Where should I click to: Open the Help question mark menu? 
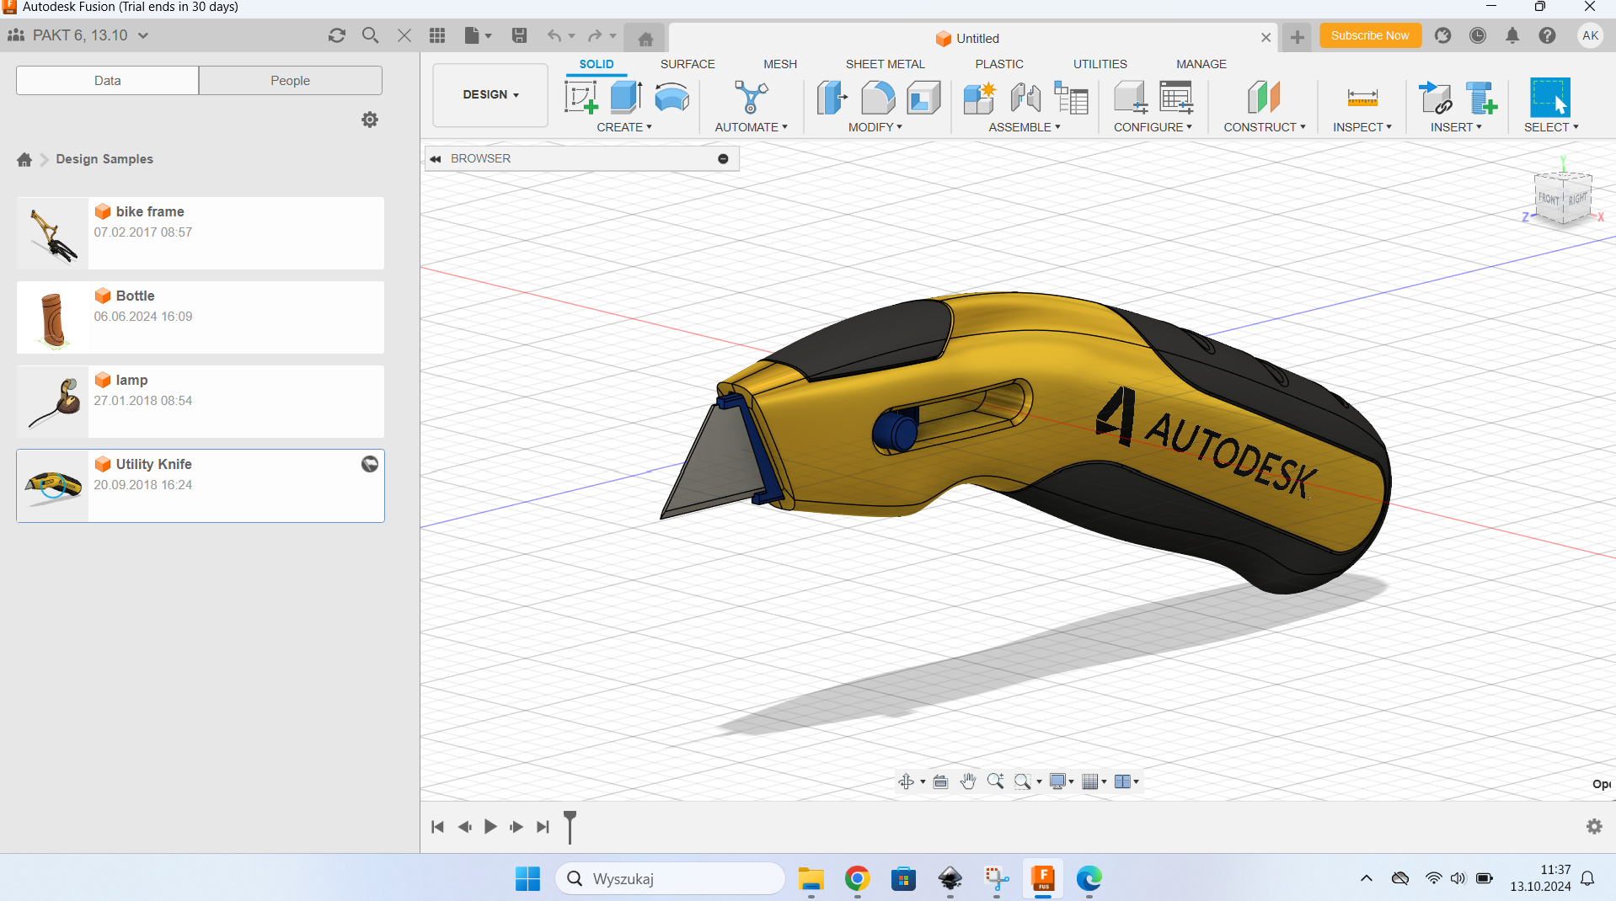[1547, 35]
